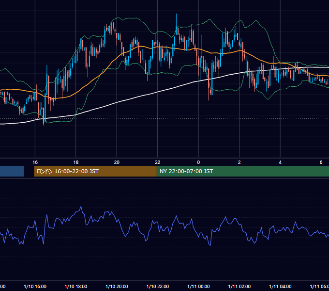
Task: Click the 1/10 20:00 date label
Action: point(117,286)
